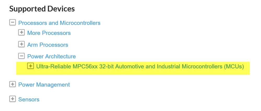The height and width of the screenshot is (111, 261).
Task: Collapse Power Architecture using its minus icon
Action: click(21, 56)
